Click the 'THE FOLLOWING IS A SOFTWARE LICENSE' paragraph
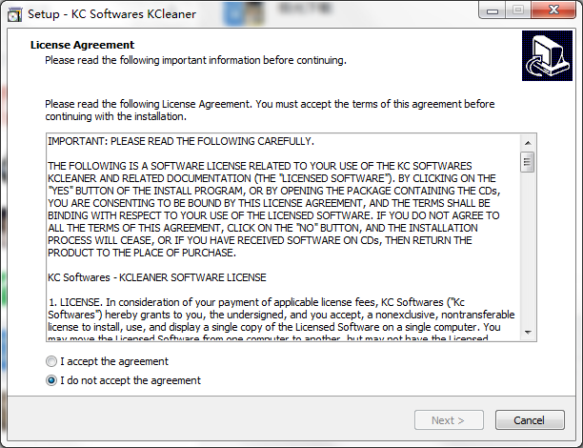The image size is (583, 448). 274,209
